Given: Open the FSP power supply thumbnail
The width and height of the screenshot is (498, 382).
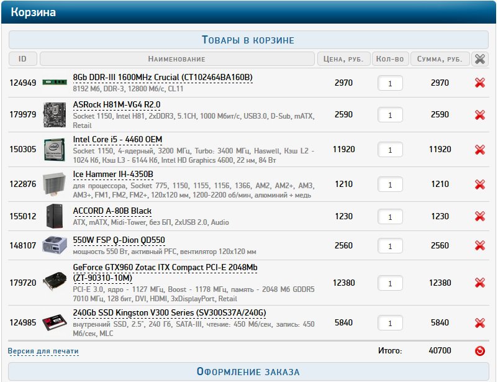Looking at the screenshot, I should (55, 245).
